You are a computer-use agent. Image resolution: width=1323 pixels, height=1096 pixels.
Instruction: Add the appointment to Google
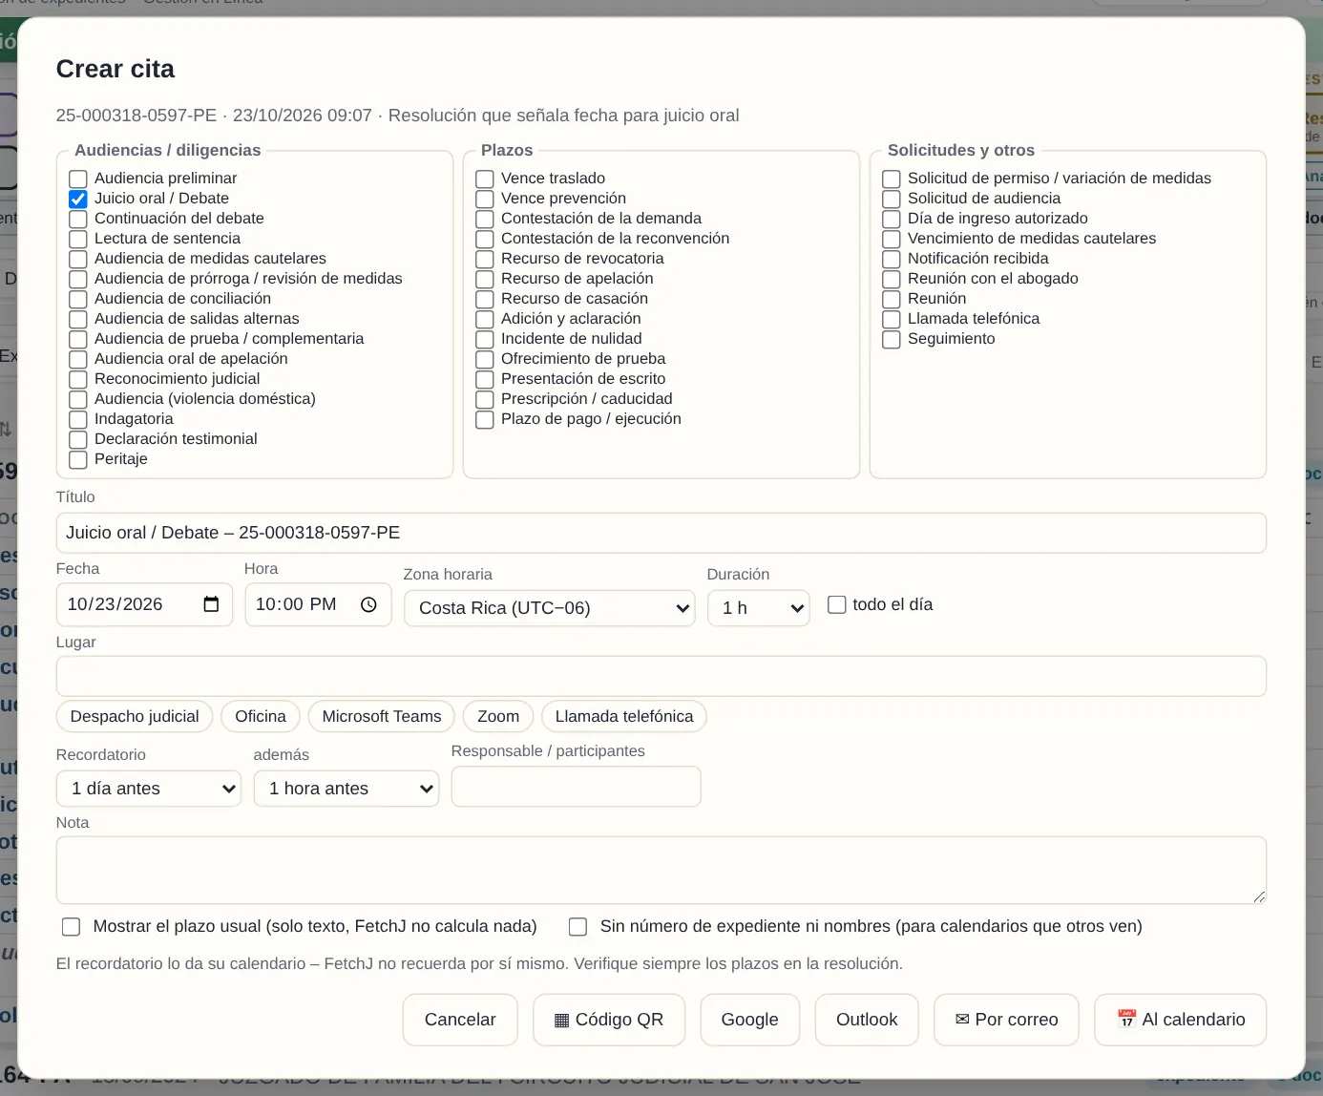pyautogui.click(x=750, y=1020)
